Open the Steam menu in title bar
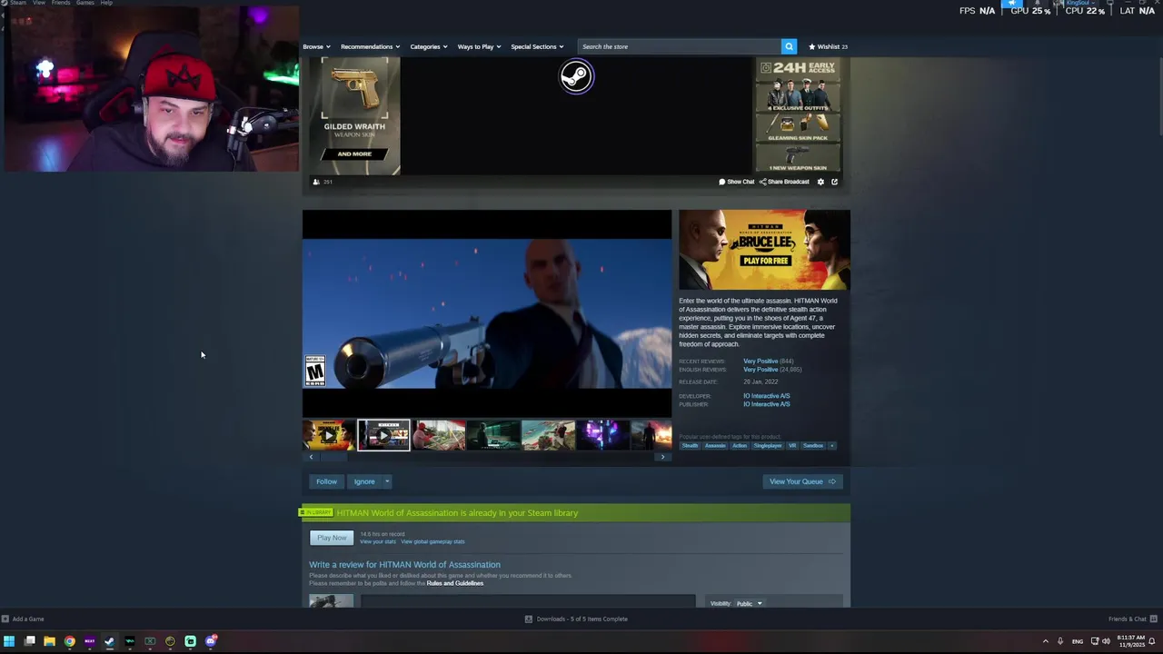This screenshot has height=654, width=1163. [17, 3]
